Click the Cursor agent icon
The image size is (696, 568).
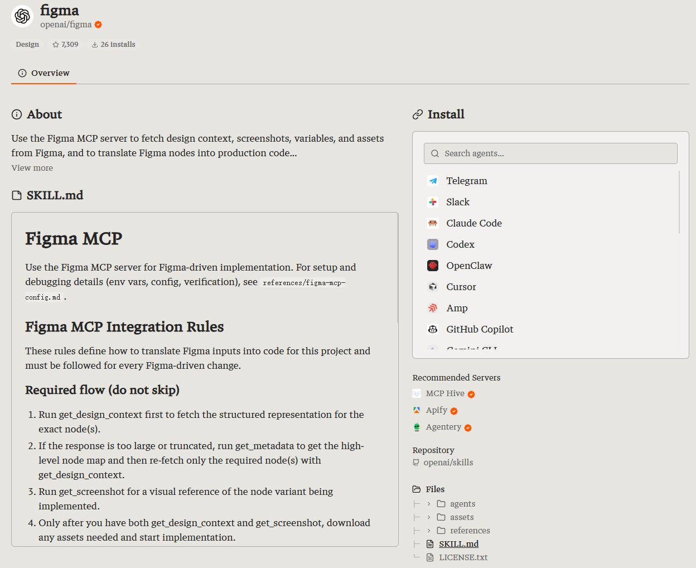click(x=433, y=287)
